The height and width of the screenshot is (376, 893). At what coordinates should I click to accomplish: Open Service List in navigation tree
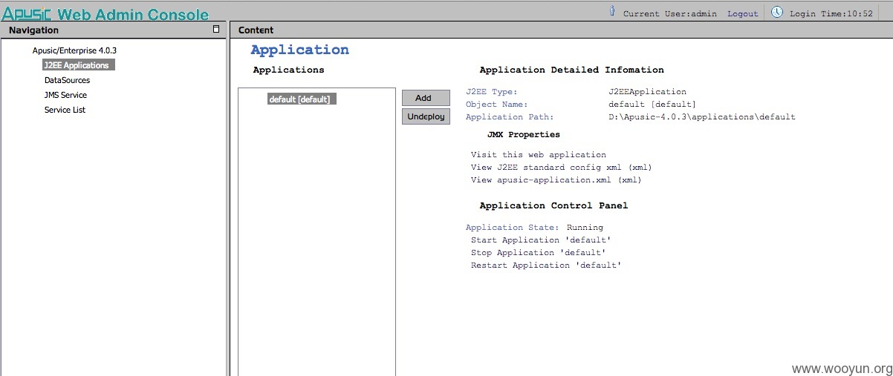[x=65, y=110]
